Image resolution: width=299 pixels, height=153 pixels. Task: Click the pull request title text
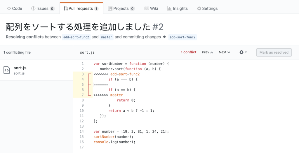(x=78, y=27)
